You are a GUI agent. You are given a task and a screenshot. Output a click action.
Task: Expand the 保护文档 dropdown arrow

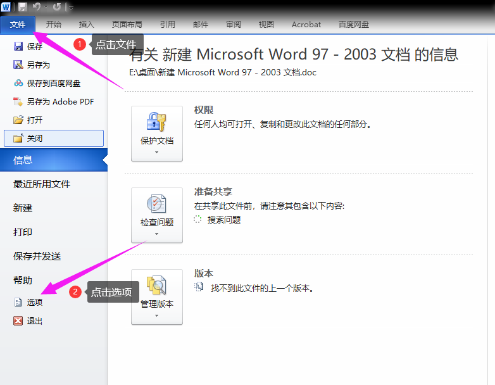(156, 153)
